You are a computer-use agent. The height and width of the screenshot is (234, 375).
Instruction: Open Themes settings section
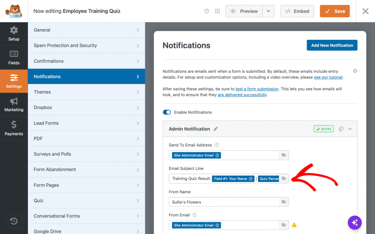[x=86, y=92]
